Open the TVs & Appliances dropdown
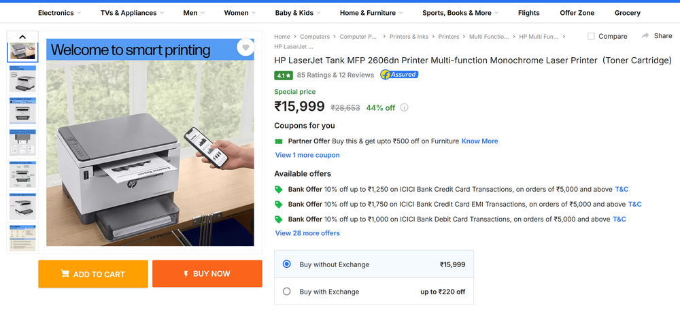The height and width of the screenshot is (312, 680). pos(162,13)
